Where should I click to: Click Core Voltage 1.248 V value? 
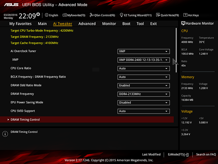click(203, 54)
